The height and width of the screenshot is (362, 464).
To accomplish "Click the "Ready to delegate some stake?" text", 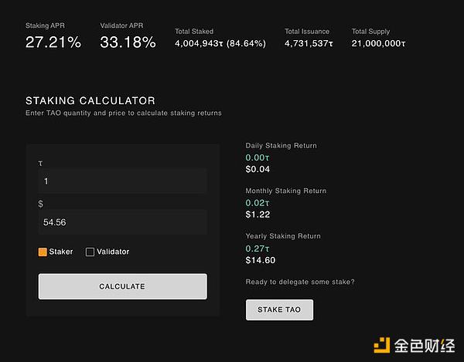I will coord(300,282).
